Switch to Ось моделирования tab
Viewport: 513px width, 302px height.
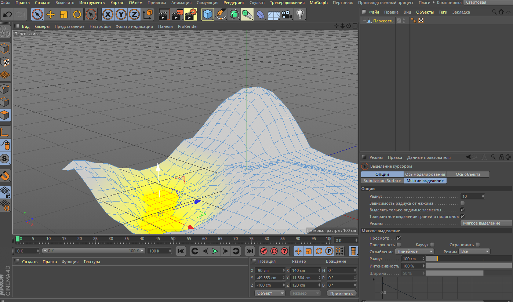tap(425, 174)
